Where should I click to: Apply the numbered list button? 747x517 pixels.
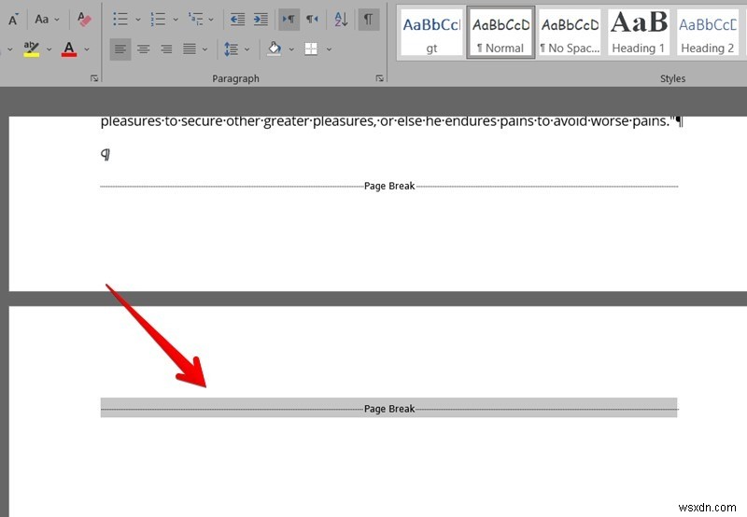pyautogui.click(x=158, y=19)
